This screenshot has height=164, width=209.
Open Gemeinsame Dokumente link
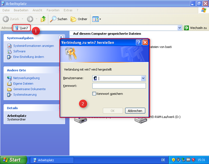(30, 89)
